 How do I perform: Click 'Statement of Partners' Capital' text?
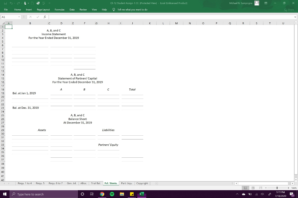pos(77,78)
